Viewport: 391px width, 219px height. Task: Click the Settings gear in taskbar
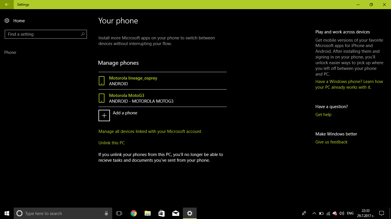tap(190, 213)
